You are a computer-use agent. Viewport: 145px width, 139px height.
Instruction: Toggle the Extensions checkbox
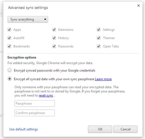(54, 30)
